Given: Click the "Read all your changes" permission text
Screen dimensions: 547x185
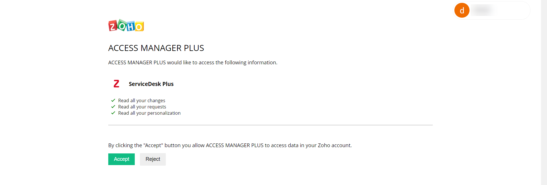Looking at the screenshot, I should (142, 100).
